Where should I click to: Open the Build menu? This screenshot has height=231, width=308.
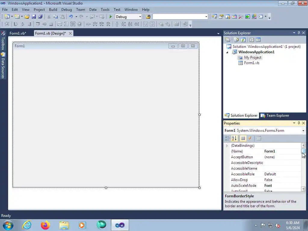(x=53, y=9)
